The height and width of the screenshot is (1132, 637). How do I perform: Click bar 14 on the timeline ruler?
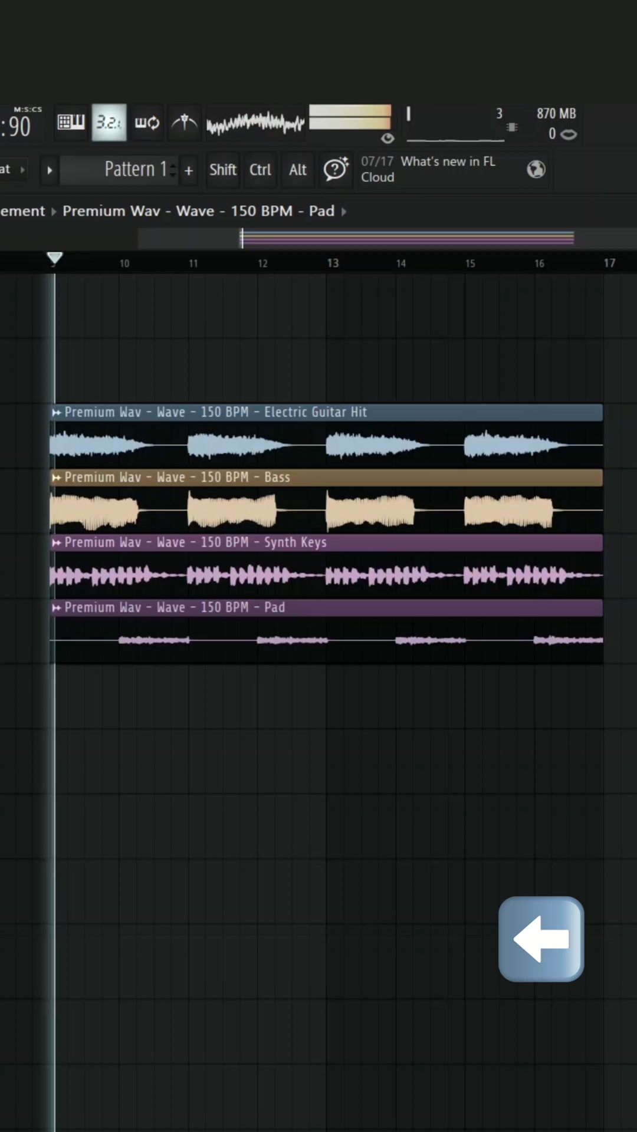[x=401, y=264]
